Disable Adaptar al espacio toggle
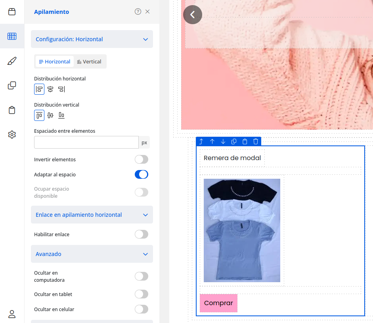373x323 pixels. click(141, 174)
